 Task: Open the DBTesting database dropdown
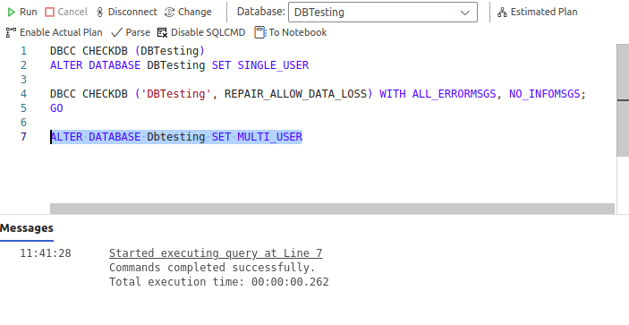[383, 12]
